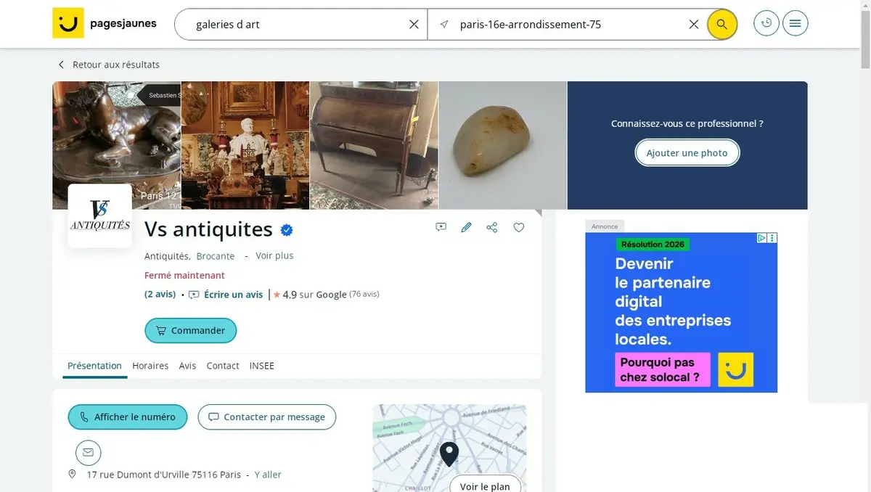Image resolution: width=871 pixels, height=492 pixels.
Task: Switch to the Horaires tab
Action: pyautogui.click(x=150, y=366)
